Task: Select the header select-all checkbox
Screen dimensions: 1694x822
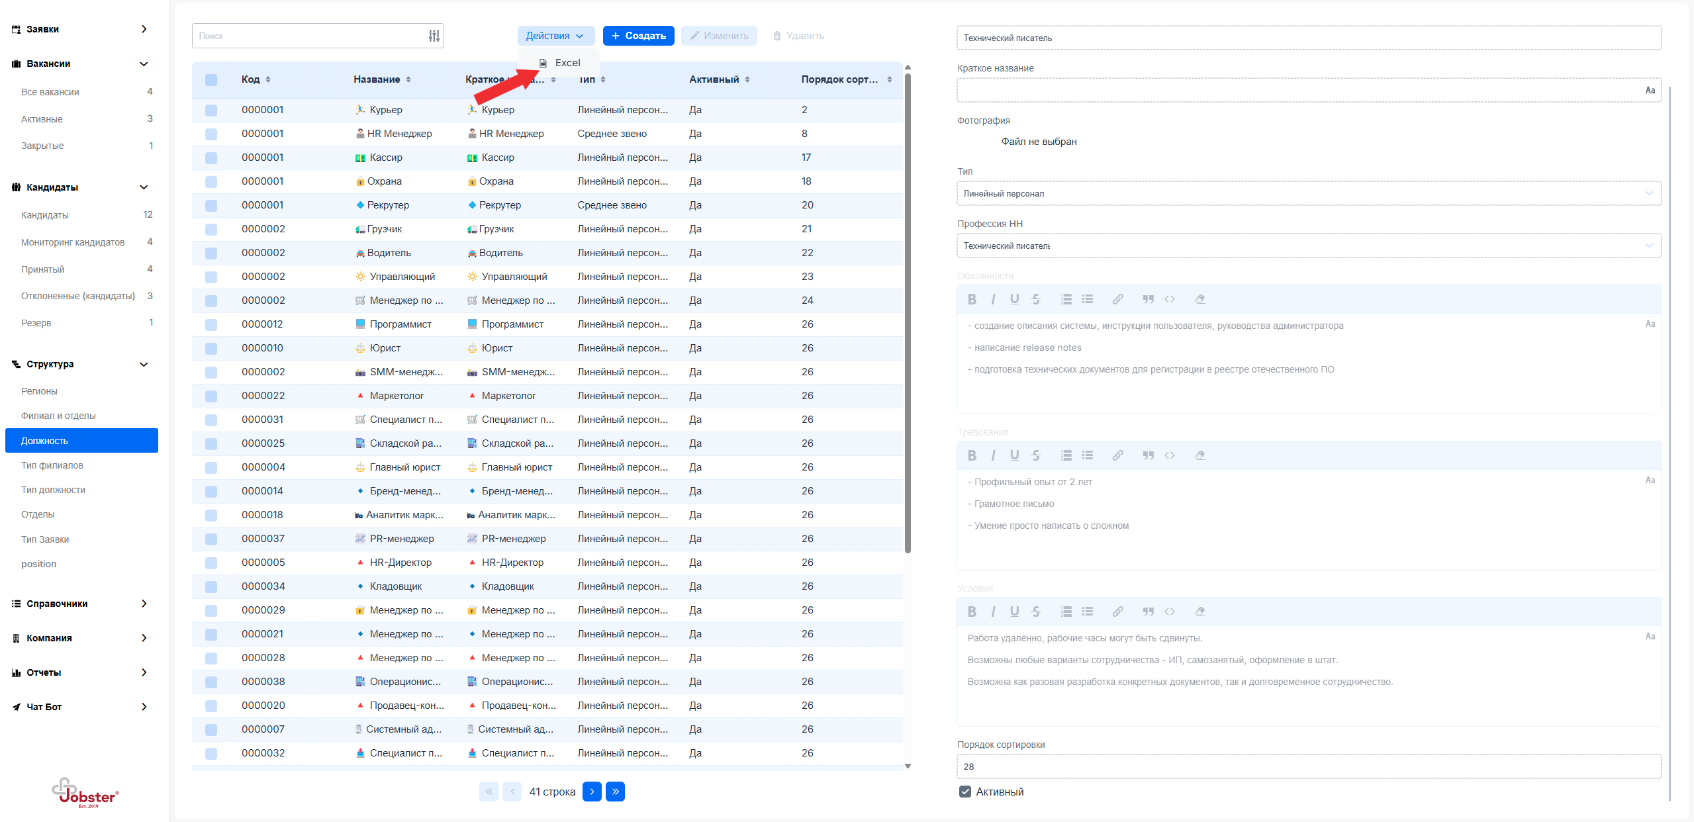Action: (211, 79)
